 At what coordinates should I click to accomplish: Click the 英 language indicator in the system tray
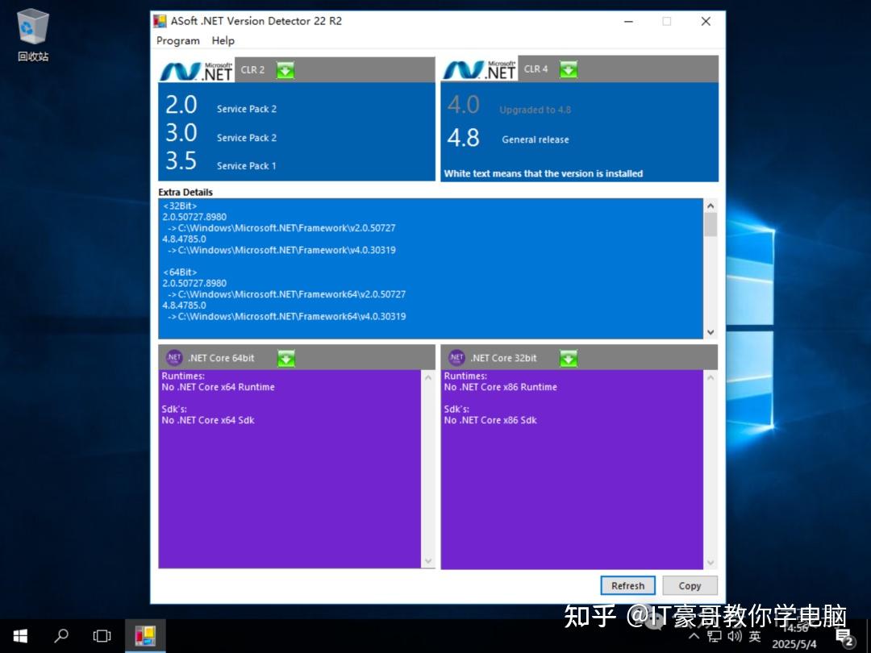755,635
